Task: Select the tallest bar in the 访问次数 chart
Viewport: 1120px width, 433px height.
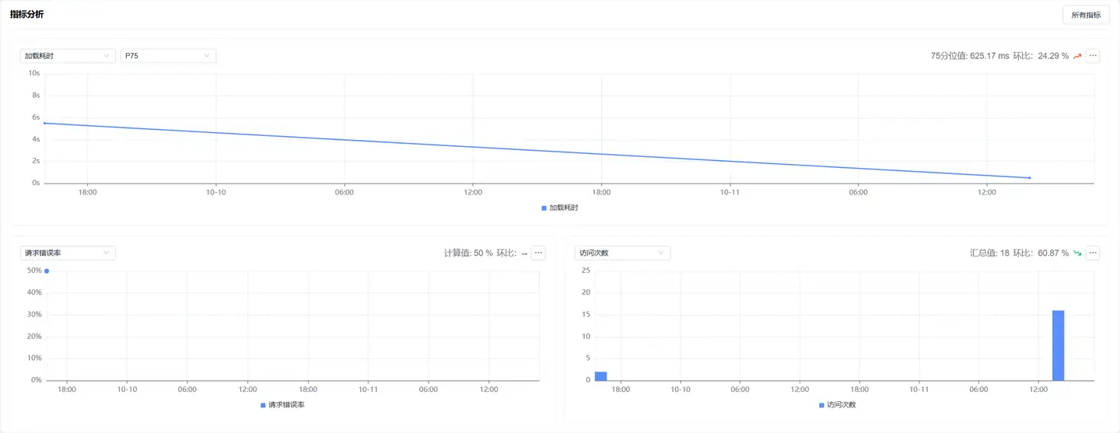Action: tap(1058, 345)
